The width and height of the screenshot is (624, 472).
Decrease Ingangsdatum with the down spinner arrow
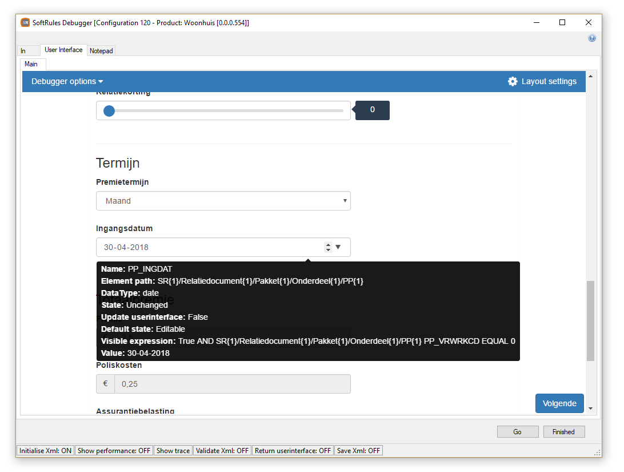pyautogui.click(x=329, y=250)
